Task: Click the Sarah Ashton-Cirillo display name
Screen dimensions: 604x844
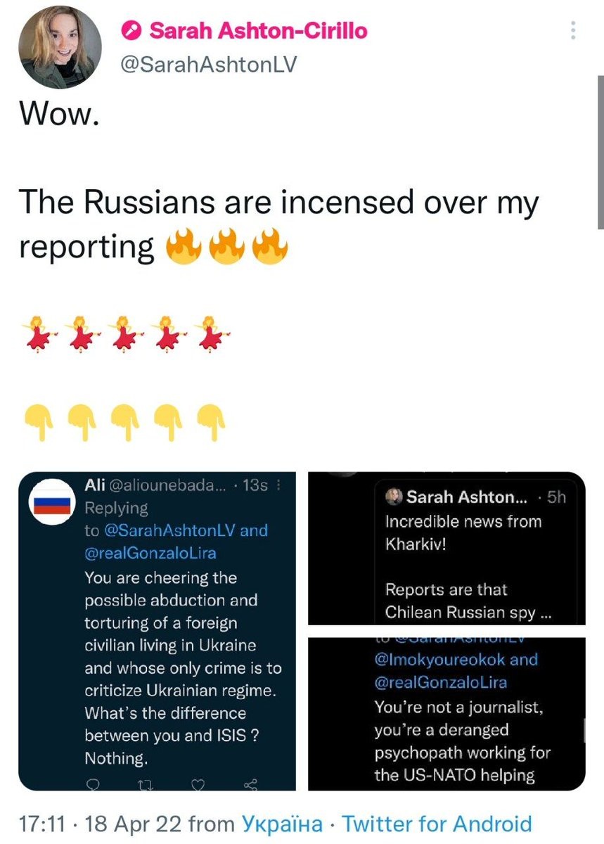Action: (258, 30)
